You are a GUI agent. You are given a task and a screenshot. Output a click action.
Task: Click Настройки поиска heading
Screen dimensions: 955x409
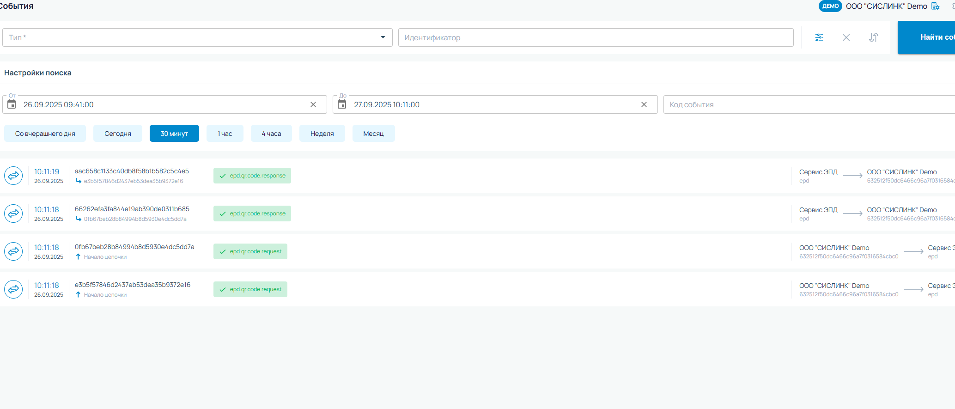(38, 73)
